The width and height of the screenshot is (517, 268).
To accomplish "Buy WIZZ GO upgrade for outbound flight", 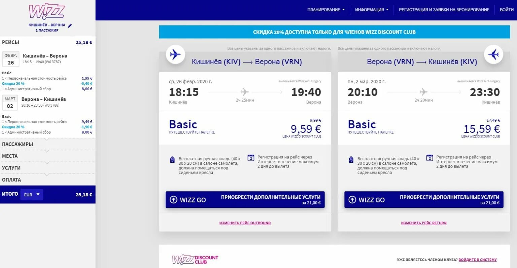I will (x=245, y=199).
